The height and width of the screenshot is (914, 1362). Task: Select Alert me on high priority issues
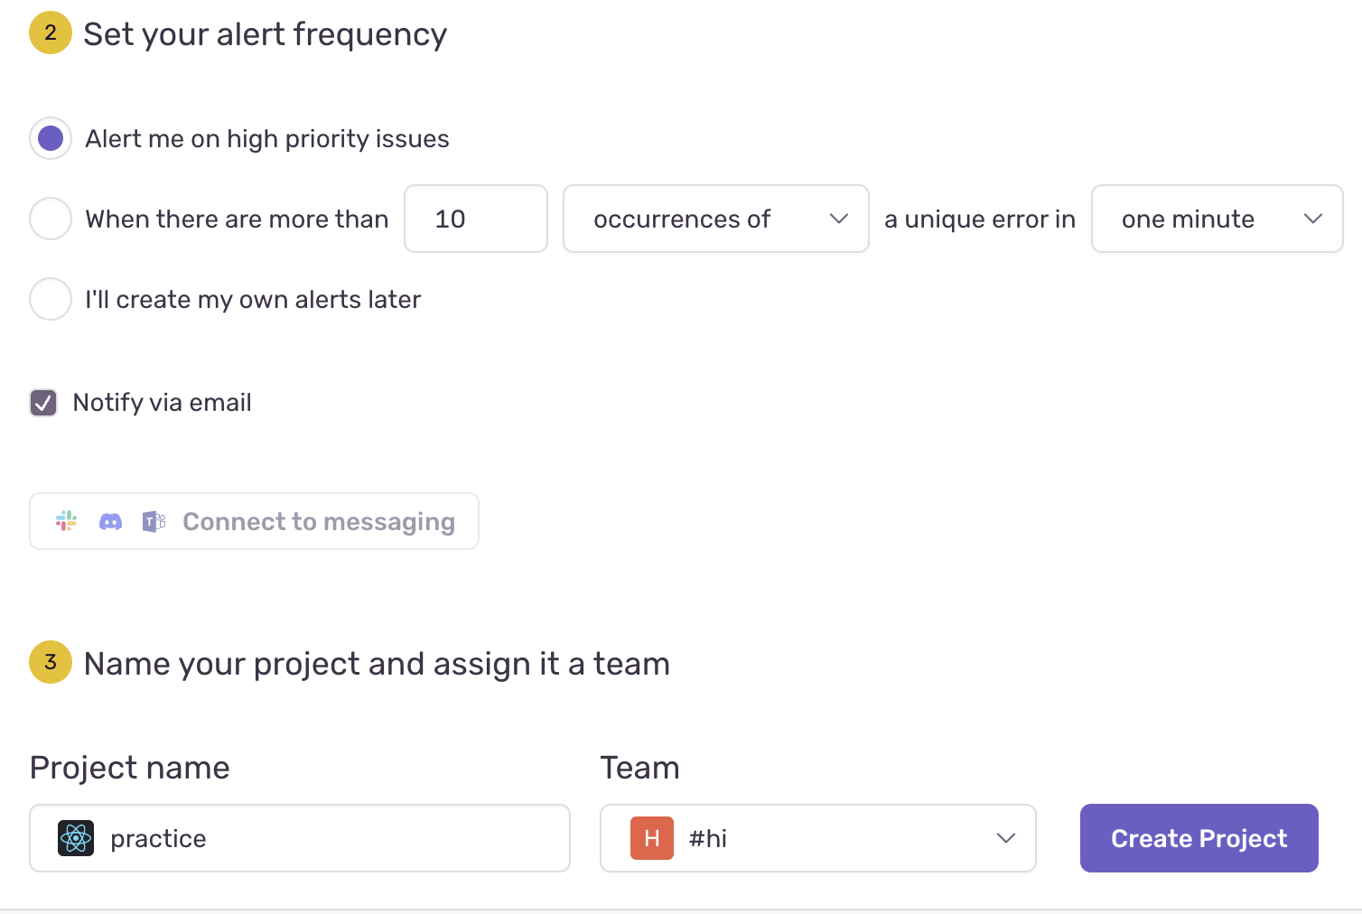pyautogui.click(x=51, y=138)
